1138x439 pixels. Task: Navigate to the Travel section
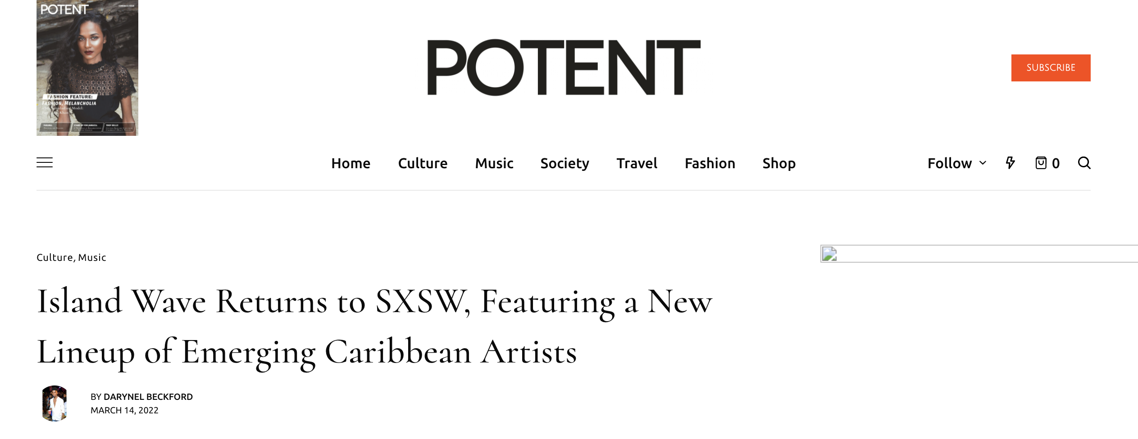pyautogui.click(x=637, y=163)
